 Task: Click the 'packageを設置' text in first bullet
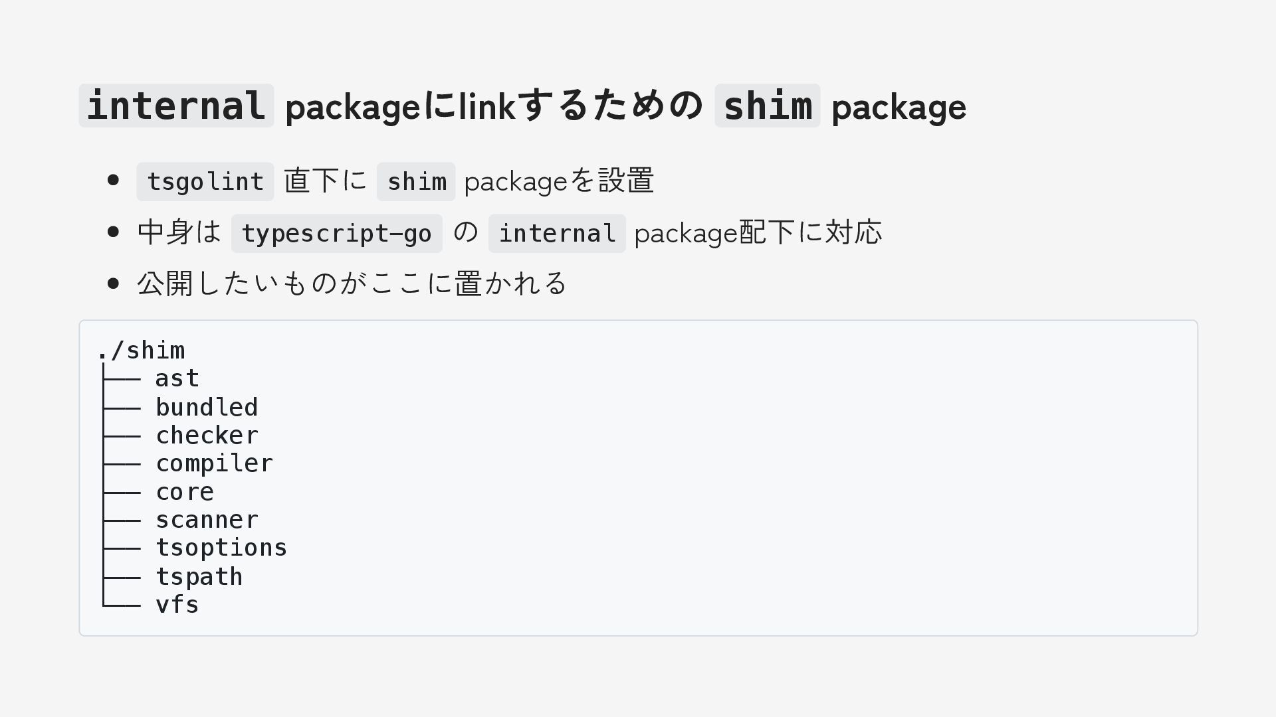[x=559, y=181]
